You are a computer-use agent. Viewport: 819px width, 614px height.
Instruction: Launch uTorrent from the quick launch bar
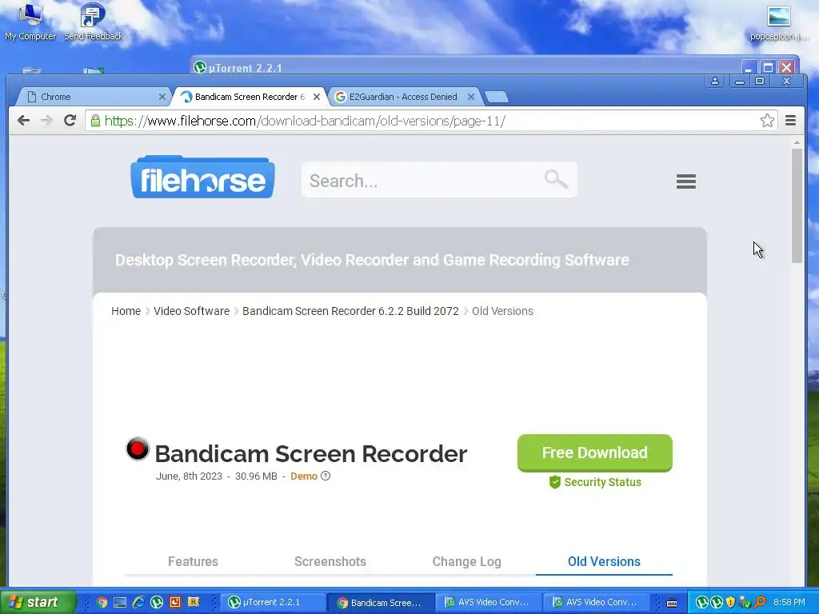pos(157,602)
